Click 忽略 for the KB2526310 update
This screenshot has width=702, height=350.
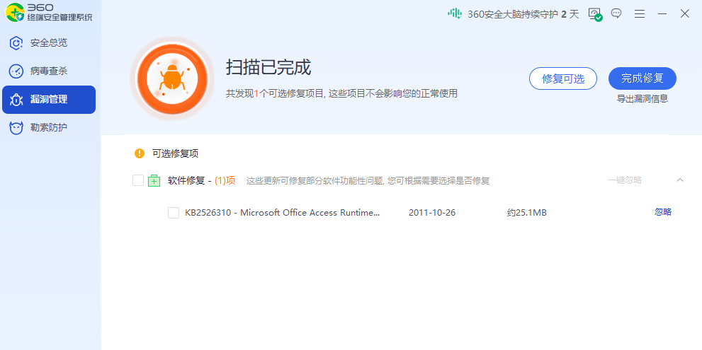point(662,212)
